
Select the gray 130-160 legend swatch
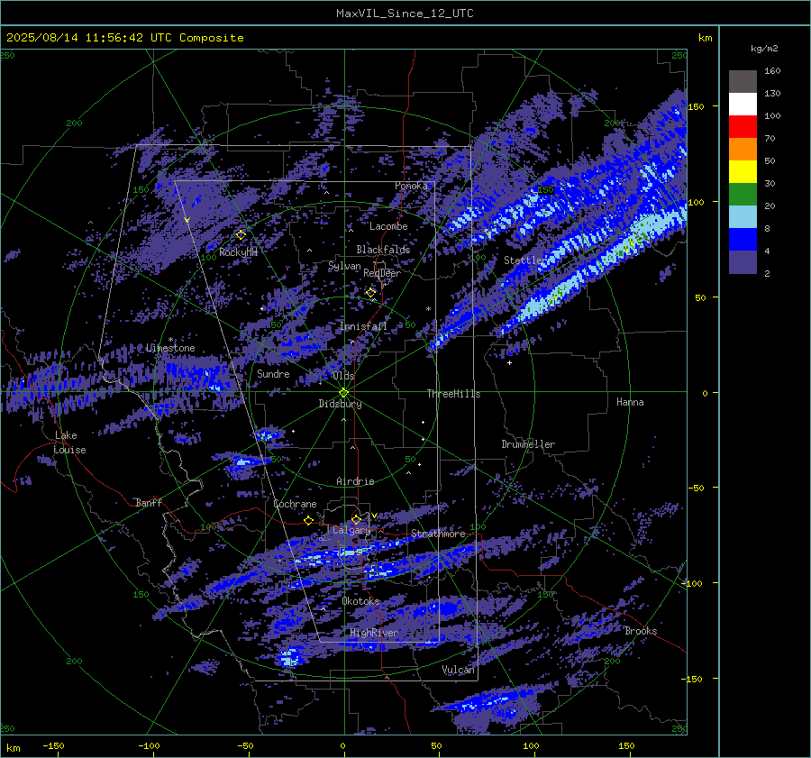743,82
